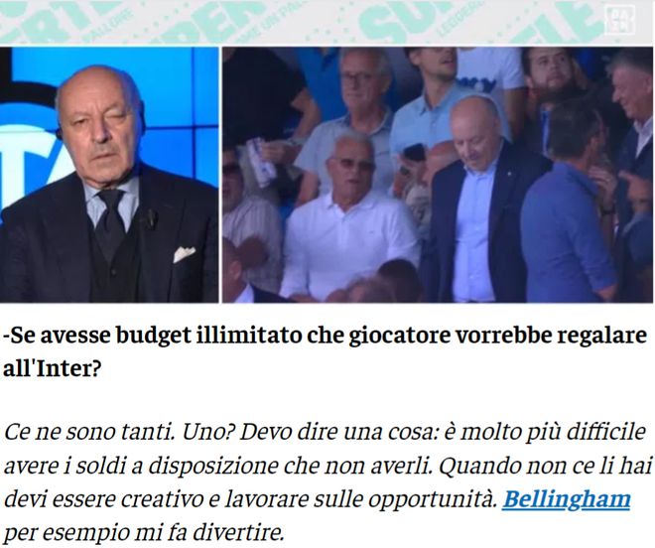Select the word all'Inter? in headline

click(53, 369)
